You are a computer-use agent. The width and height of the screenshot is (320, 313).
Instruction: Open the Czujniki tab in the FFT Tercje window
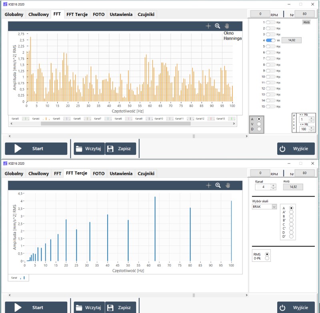(146, 173)
